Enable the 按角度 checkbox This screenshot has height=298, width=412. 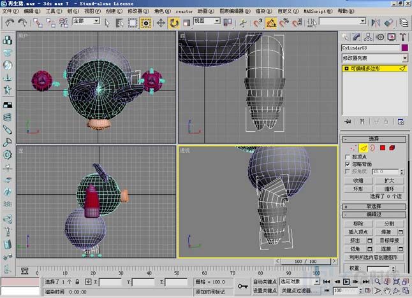click(x=348, y=171)
